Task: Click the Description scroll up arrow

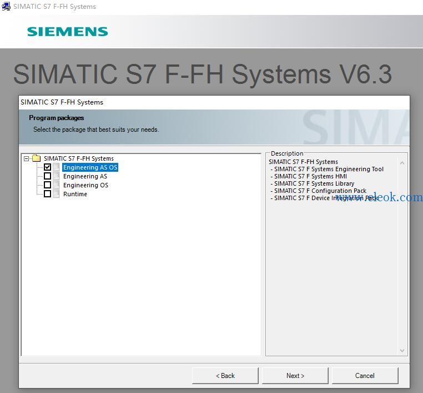Action: (402, 163)
